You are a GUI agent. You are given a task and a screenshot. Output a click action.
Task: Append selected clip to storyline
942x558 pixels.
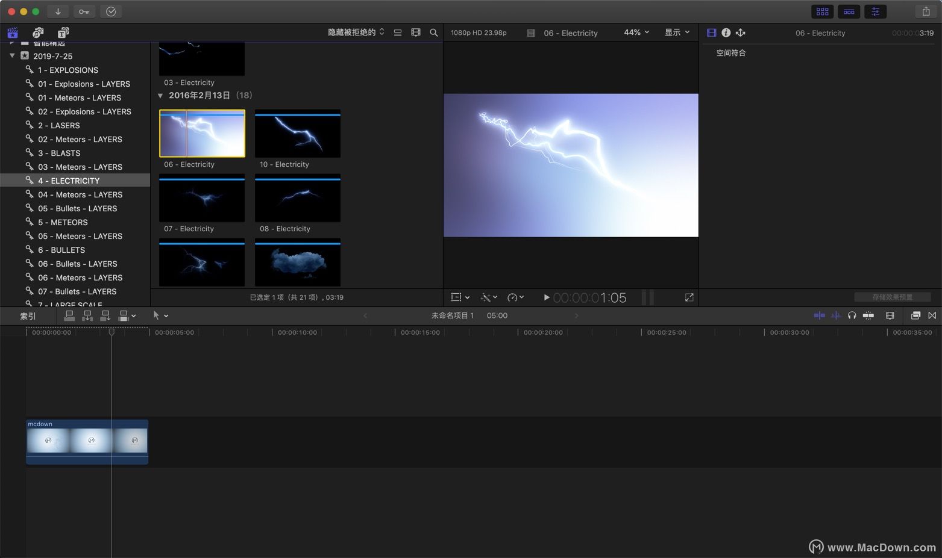(x=105, y=315)
